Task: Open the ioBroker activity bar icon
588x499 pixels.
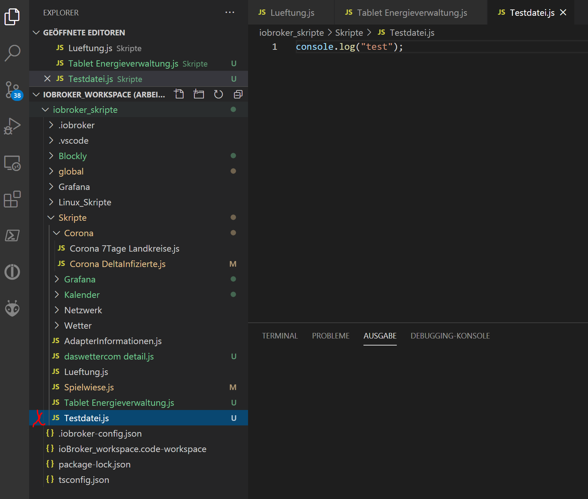Action: point(12,272)
